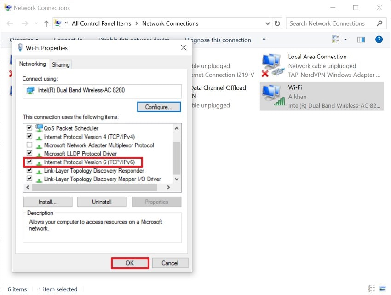
Task: Click the search magnifier icon
Action: tap(379, 23)
